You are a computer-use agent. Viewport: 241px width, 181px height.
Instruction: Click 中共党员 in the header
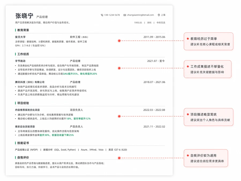(x=161, y=23)
